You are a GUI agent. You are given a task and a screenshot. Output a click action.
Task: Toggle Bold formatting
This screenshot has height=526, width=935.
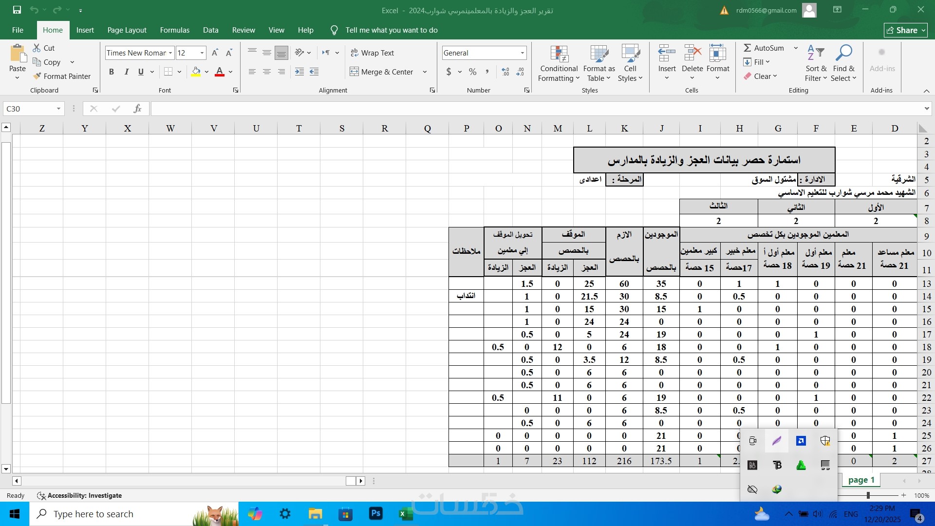[112, 72]
